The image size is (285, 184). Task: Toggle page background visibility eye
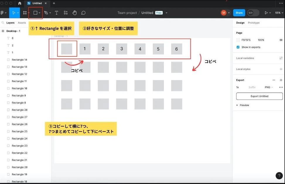click(281, 40)
